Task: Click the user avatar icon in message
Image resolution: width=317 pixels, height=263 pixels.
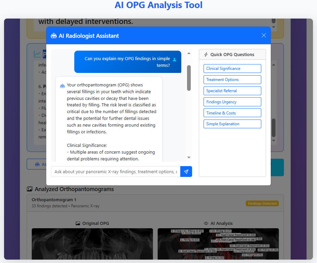Action: coord(175,60)
